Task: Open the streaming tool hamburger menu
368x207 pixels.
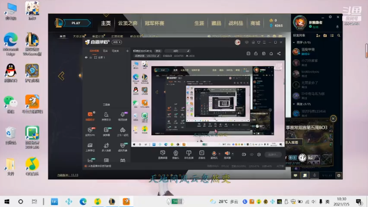Action: [x=264, y=42]
